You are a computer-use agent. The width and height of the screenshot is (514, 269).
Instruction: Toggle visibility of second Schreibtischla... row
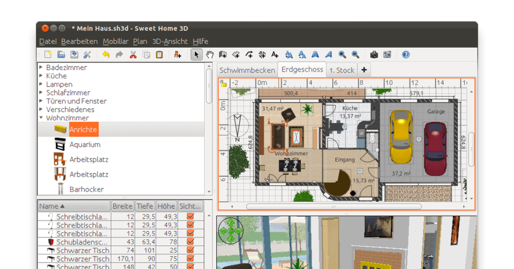(x=190, y=225)
